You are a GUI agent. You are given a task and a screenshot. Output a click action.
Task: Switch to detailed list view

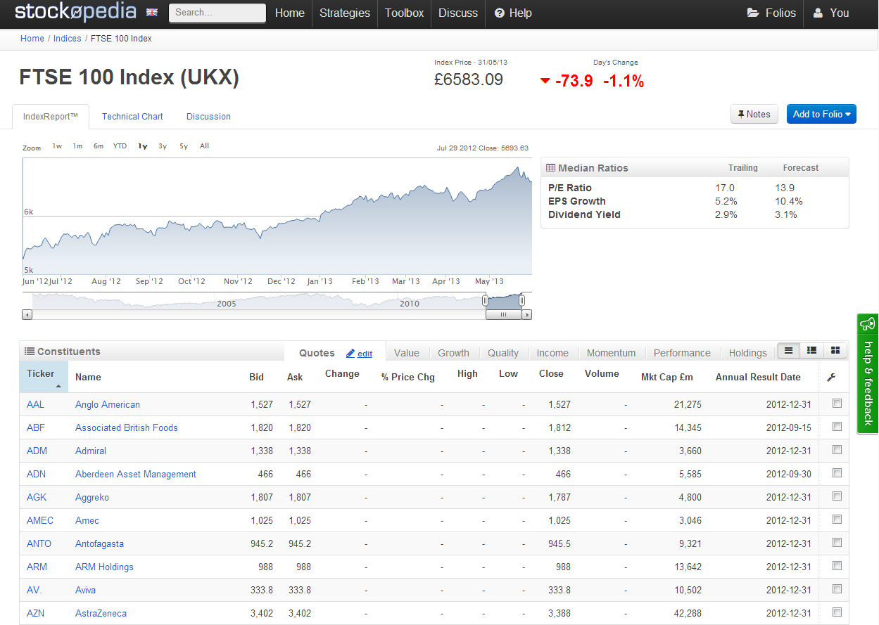tap(811, 350)
